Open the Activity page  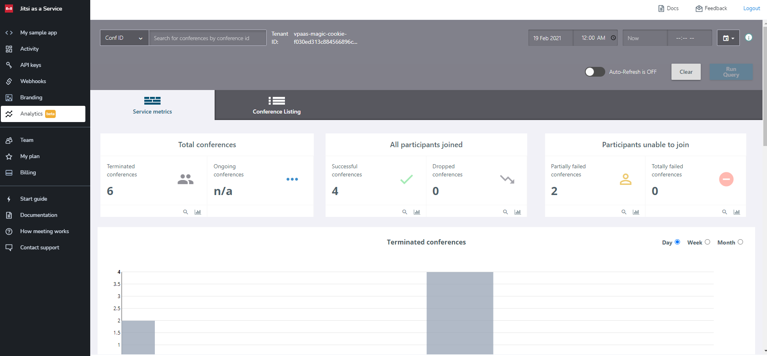pyautogui.click(x=29, y=49)
